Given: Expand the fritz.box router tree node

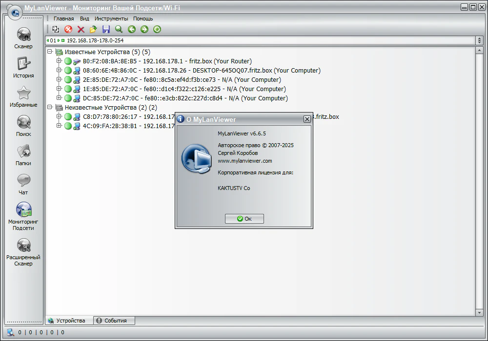Looking at the screenshot, I should [x=59, y=61].
